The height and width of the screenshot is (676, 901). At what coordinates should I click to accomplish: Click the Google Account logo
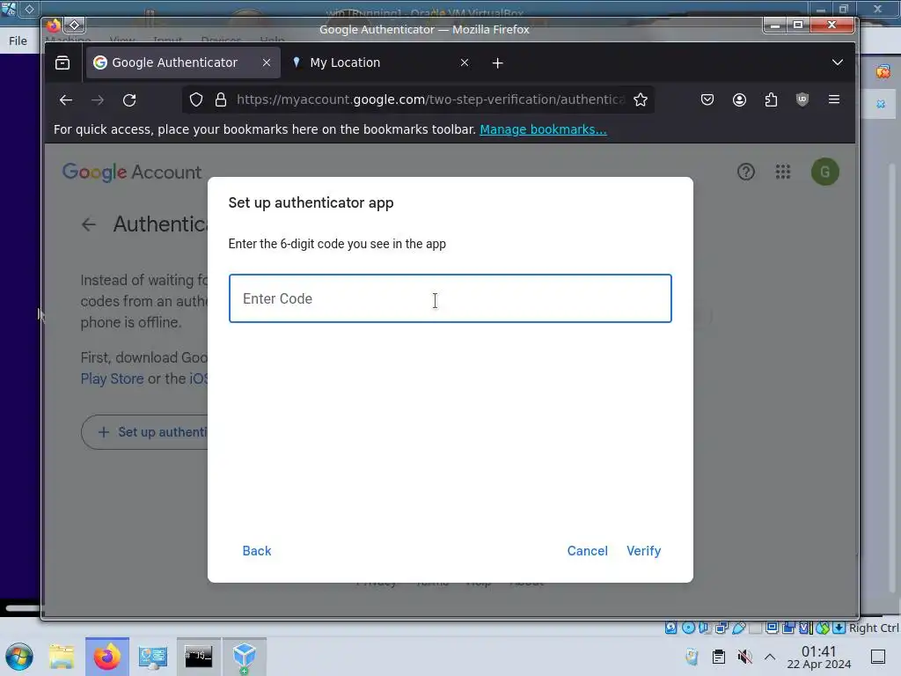pyautogui.click(x=132, y=172)
